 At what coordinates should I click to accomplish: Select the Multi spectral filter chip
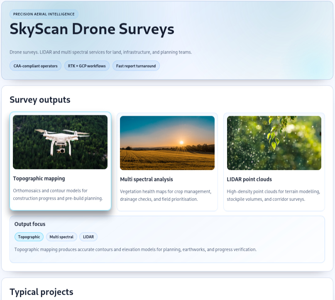pyautogui.click(x=61, y=237)
